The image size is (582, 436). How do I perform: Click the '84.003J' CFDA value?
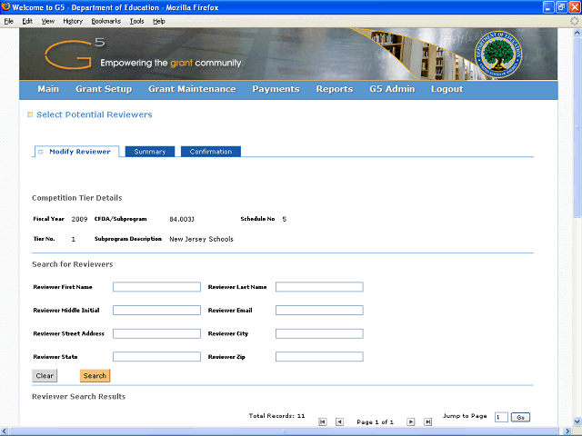tap(182, 219)
